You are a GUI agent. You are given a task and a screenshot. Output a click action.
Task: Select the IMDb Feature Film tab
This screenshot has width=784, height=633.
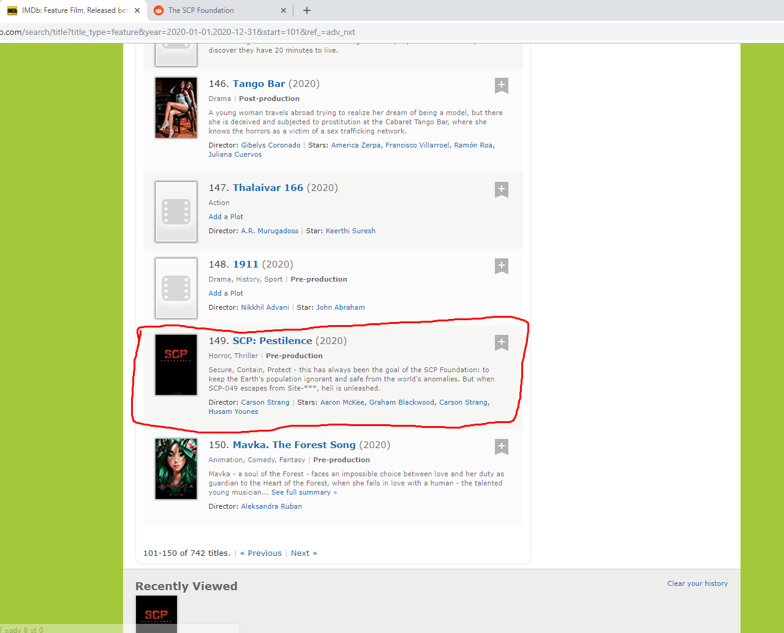click(73, 10)
